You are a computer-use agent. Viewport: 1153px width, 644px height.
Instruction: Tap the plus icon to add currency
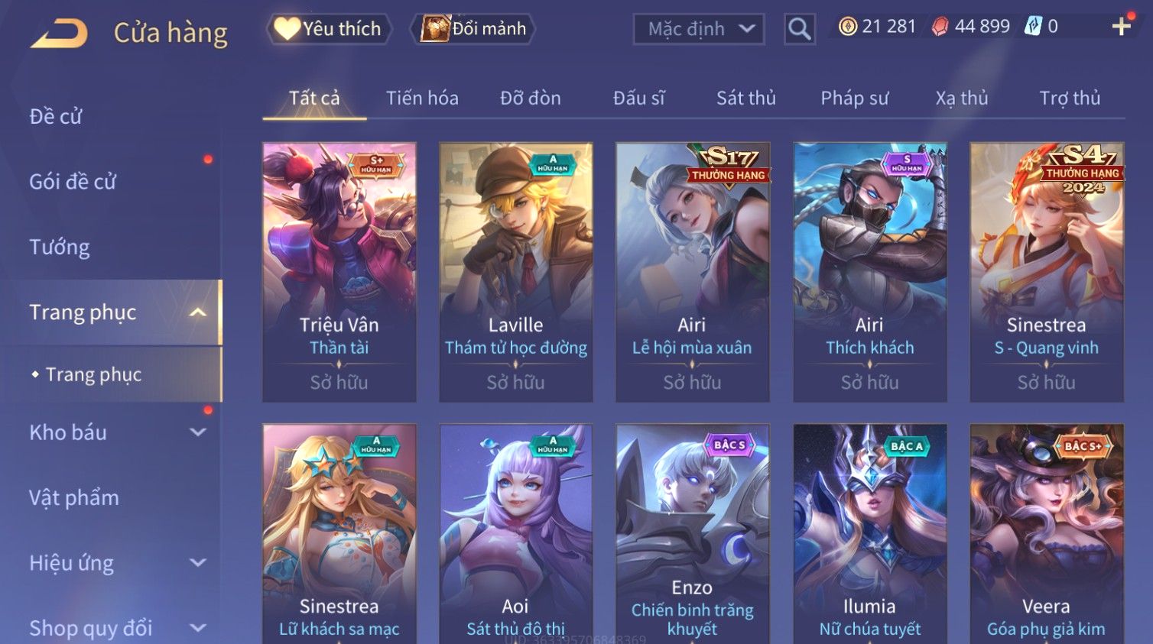pos(1122,27)
